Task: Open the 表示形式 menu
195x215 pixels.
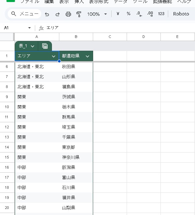Action: pos(99,2)
